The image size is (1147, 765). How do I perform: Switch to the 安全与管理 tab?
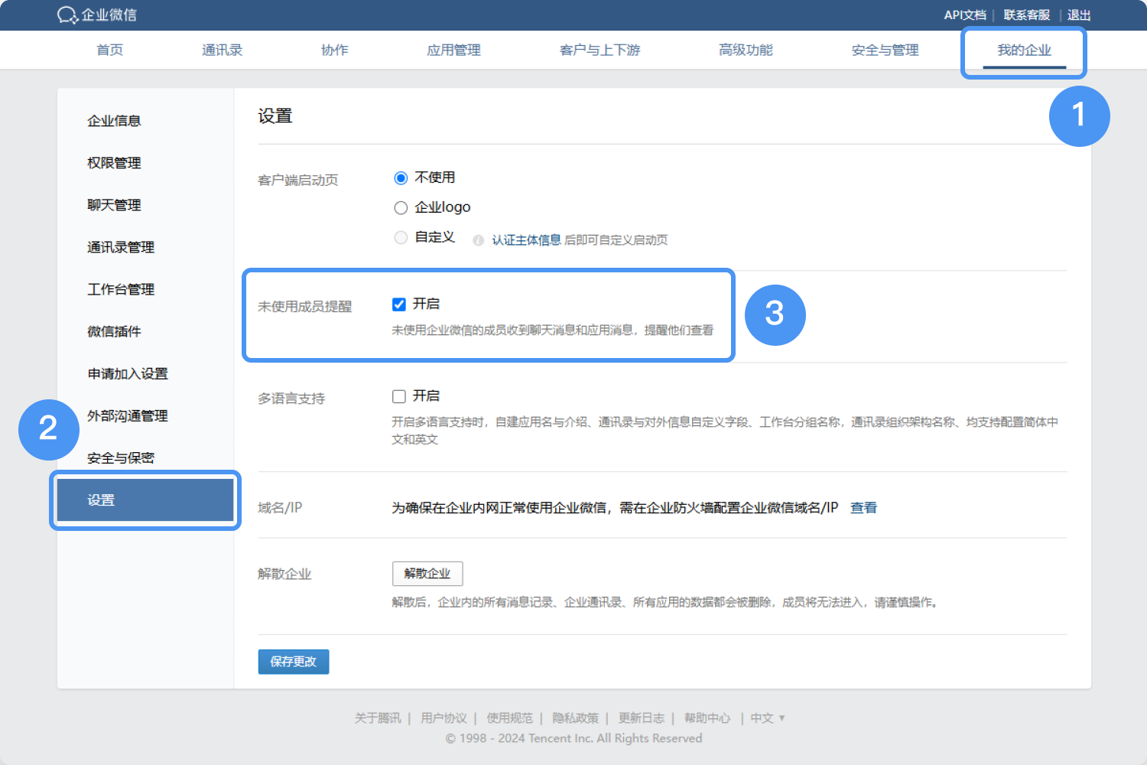pyautogui.click(x=885, y=50)
